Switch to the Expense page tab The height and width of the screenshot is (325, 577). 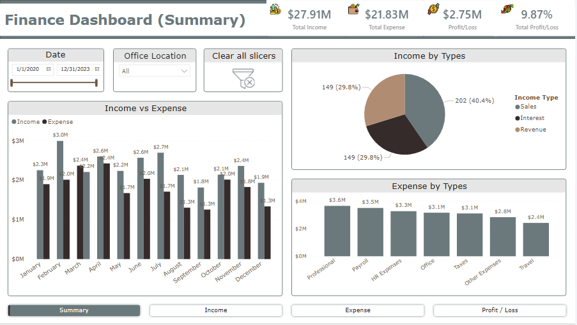358,310
